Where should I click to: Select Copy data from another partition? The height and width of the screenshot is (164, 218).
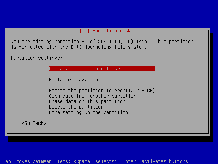[93, 96]
